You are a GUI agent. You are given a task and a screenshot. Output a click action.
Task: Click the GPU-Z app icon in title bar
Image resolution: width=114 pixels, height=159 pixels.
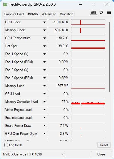pos(5,4)
